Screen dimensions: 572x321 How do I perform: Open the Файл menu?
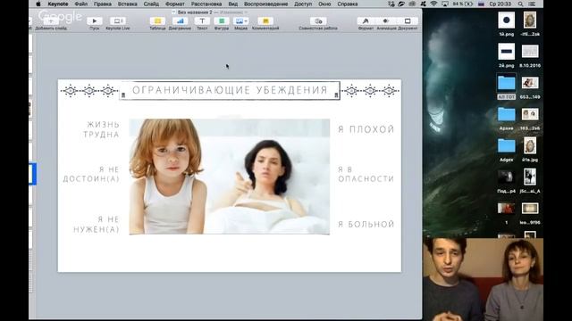(81, 4)
